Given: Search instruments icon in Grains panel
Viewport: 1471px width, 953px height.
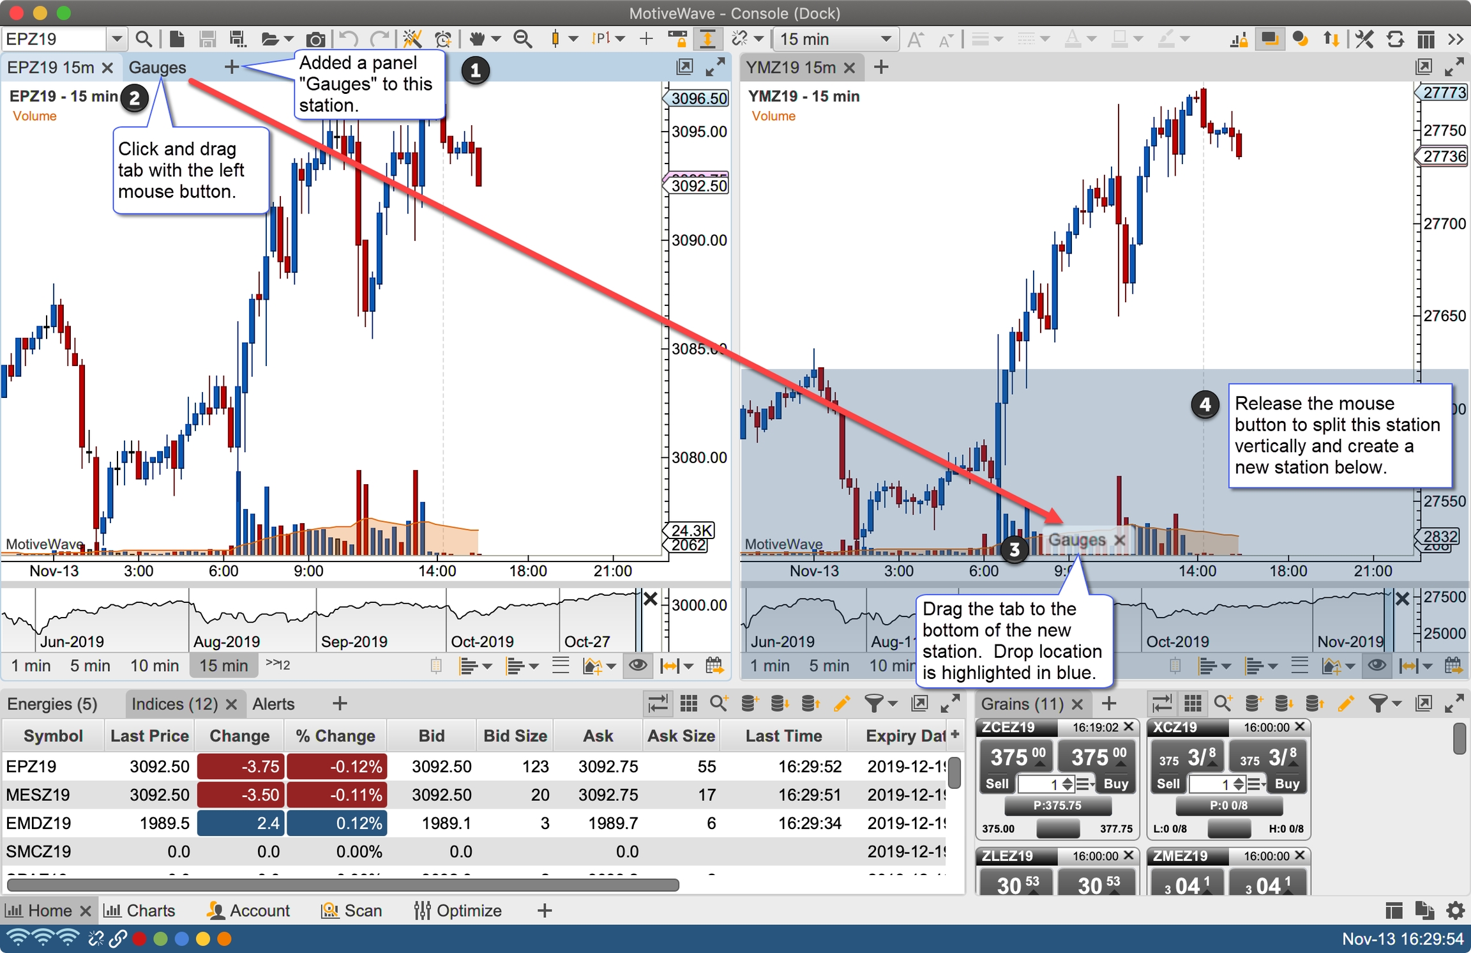Looking at the screenshot, I should point(1223,703).
